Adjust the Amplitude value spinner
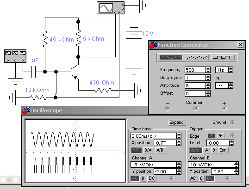 click(208, 85)
